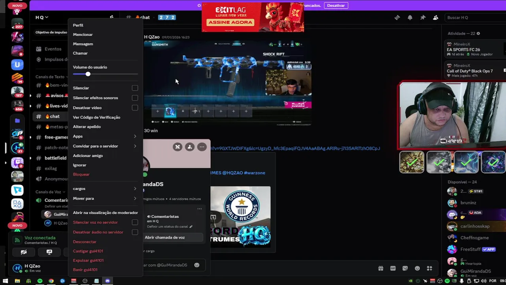
Task: Open the three-dot menu on profile banner
Action: pyautogui.click(x=202, y=147)
